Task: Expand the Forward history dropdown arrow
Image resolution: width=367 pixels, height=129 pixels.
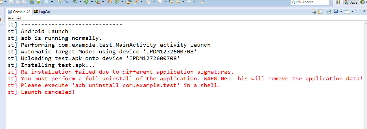Action: [195, 2]
